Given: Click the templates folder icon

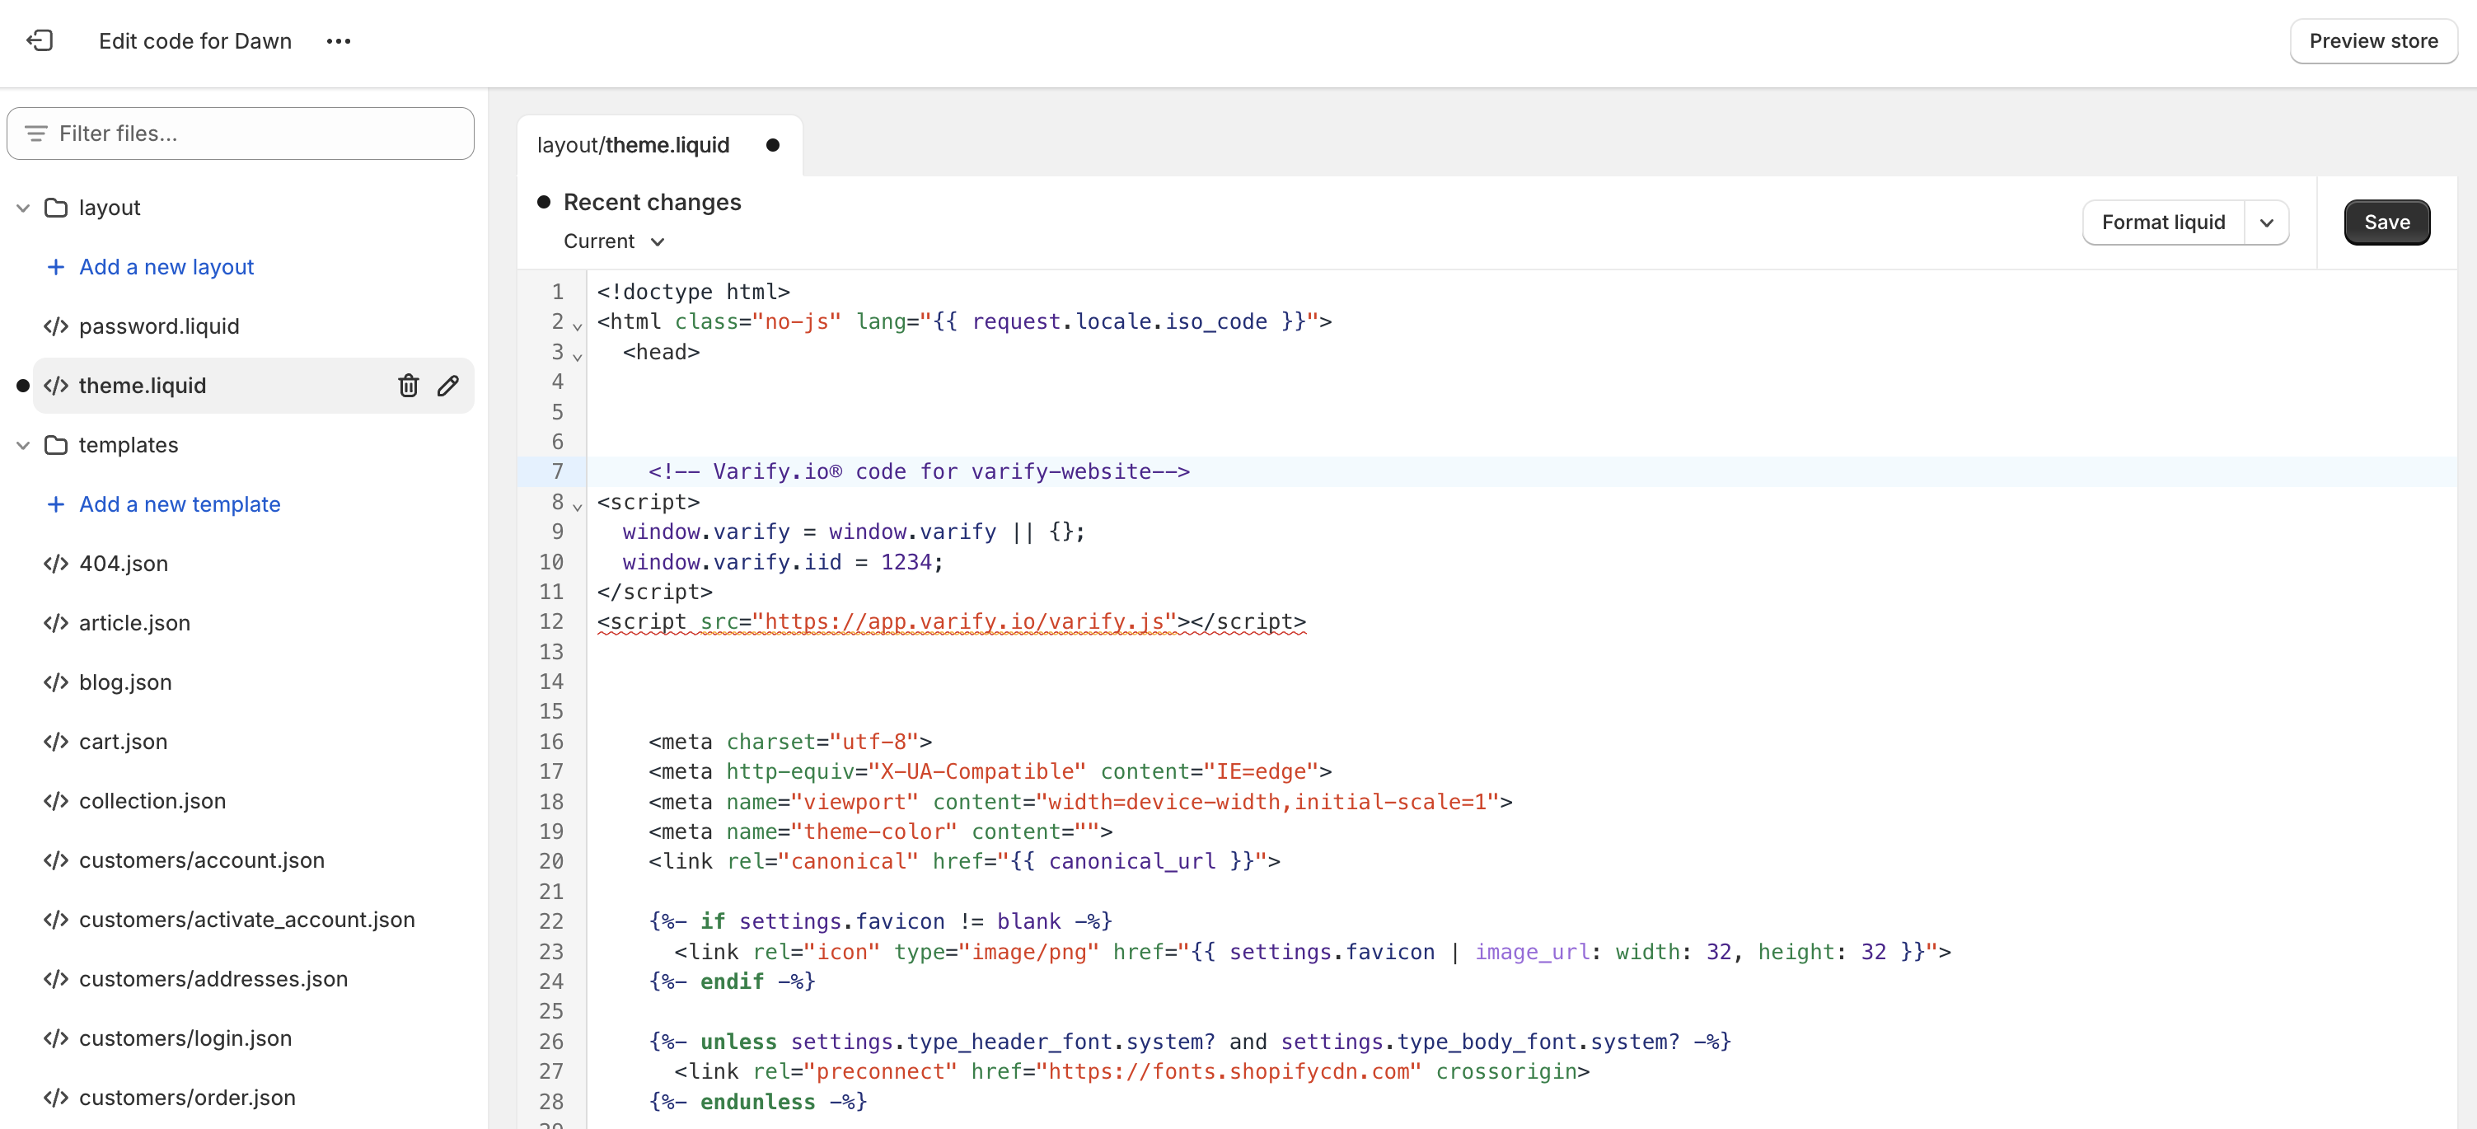Looking at the screenshot, I should [x=56, y=445].
